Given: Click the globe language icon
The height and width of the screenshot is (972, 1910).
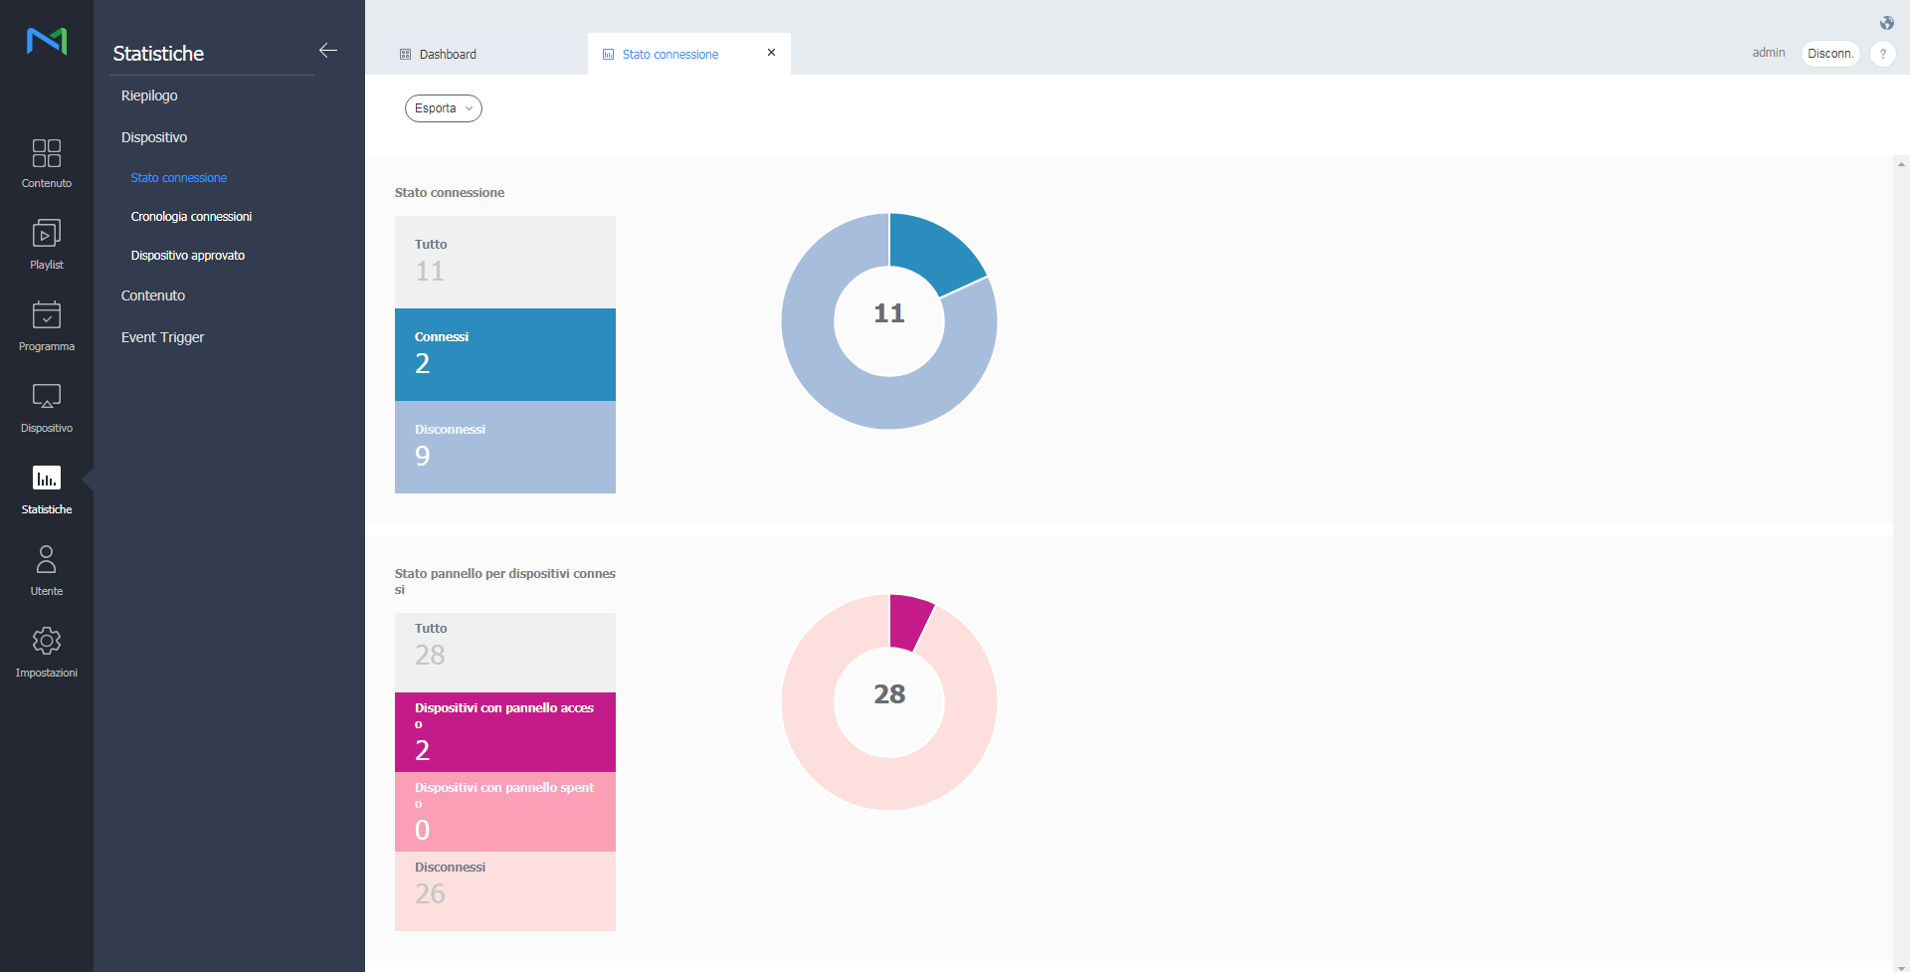Looking at the screenshot, I should (1886, 23).
